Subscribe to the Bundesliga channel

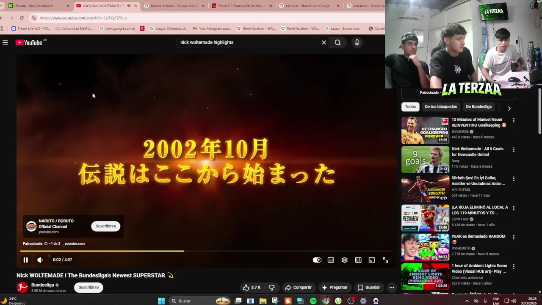point(88,287)
